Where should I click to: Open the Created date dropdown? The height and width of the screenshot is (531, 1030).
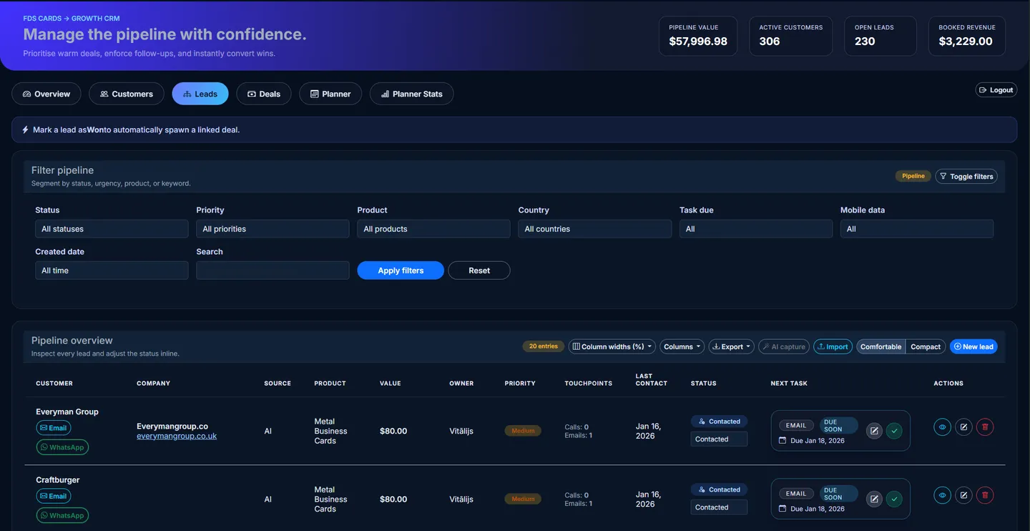pyautogui.click(x=112, y=271)
